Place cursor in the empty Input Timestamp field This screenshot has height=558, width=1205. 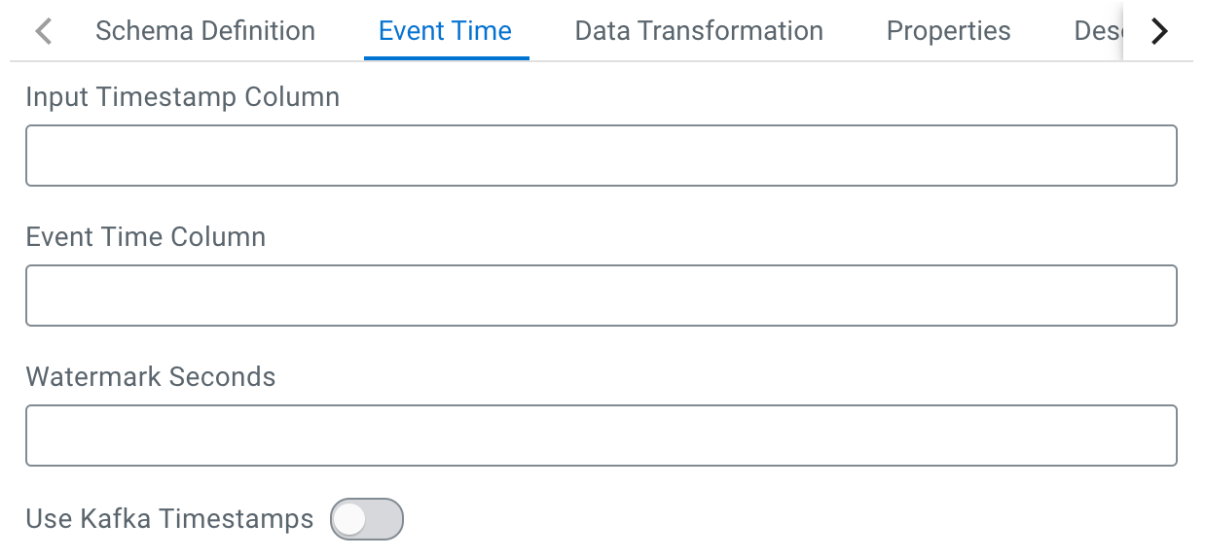click(x=601, y=156)
